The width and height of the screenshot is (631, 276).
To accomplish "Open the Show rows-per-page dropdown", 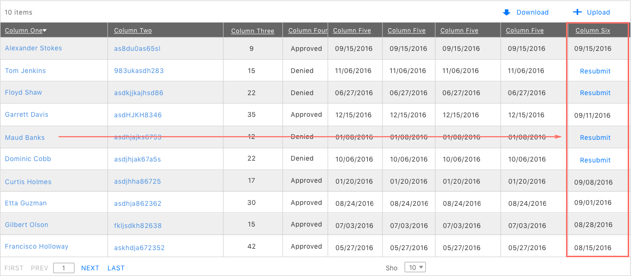I will coord(415,268).
